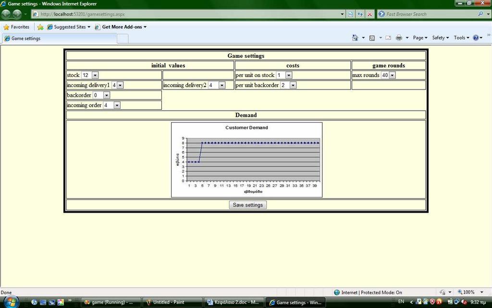
Task: Open the Favorites star button
Action: click(x=16, y=27)
